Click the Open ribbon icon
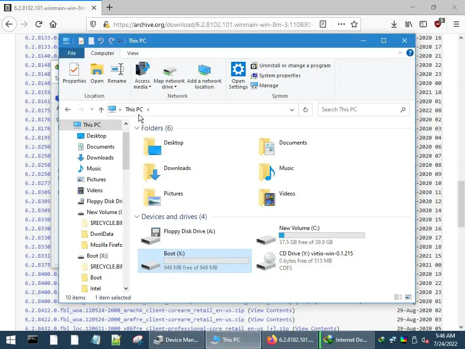Screen dimensions: 465x349 97,73
